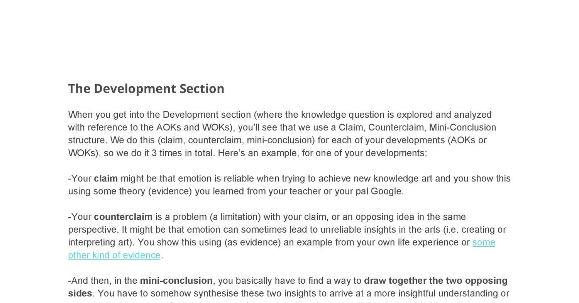Click the "The Development Section" heading
Viewport: 579px width, 303px height.
[x=146, y=89]
